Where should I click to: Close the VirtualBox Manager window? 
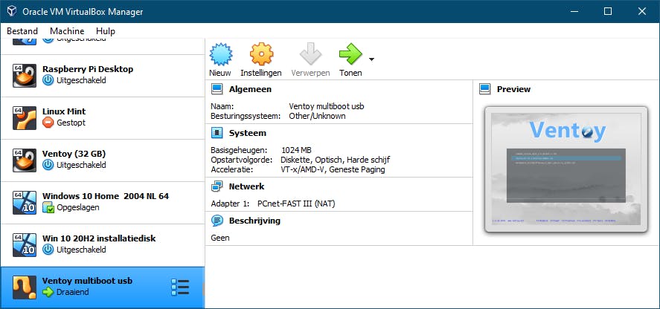click(642, 11)
